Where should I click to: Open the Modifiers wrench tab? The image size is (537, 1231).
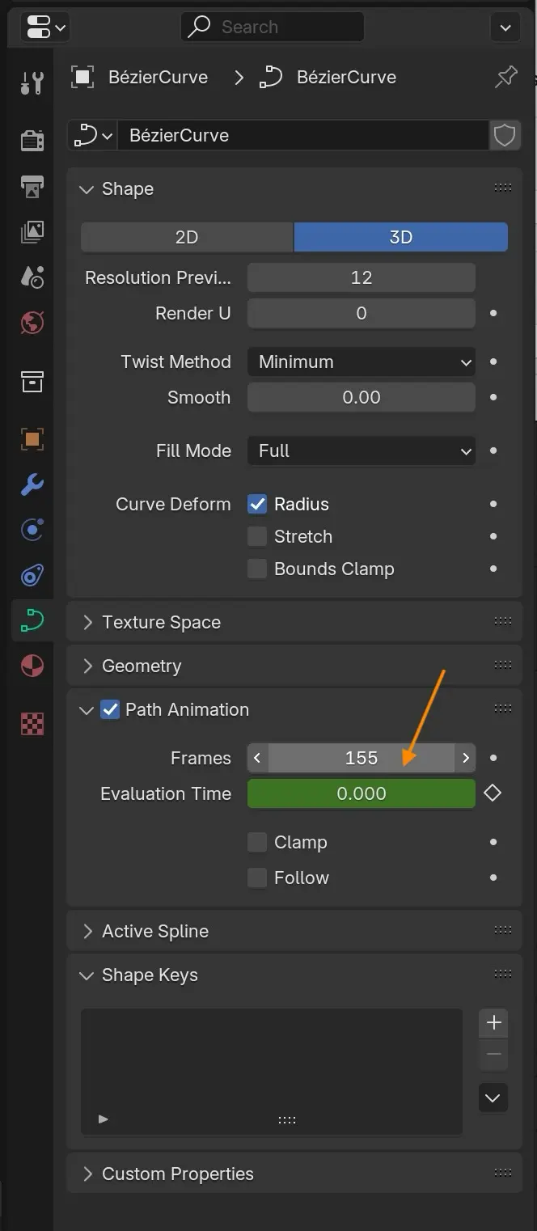[x=32, y=484]
